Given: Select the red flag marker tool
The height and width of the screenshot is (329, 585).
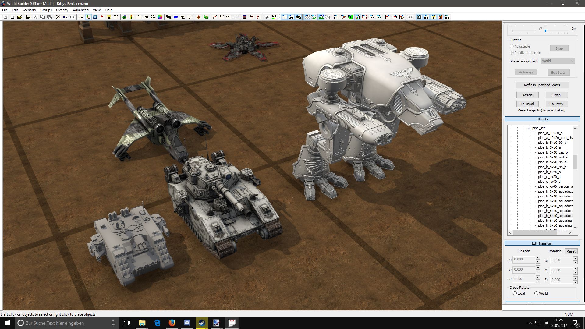Looking at the screenshot, I should tap(102, 17).
